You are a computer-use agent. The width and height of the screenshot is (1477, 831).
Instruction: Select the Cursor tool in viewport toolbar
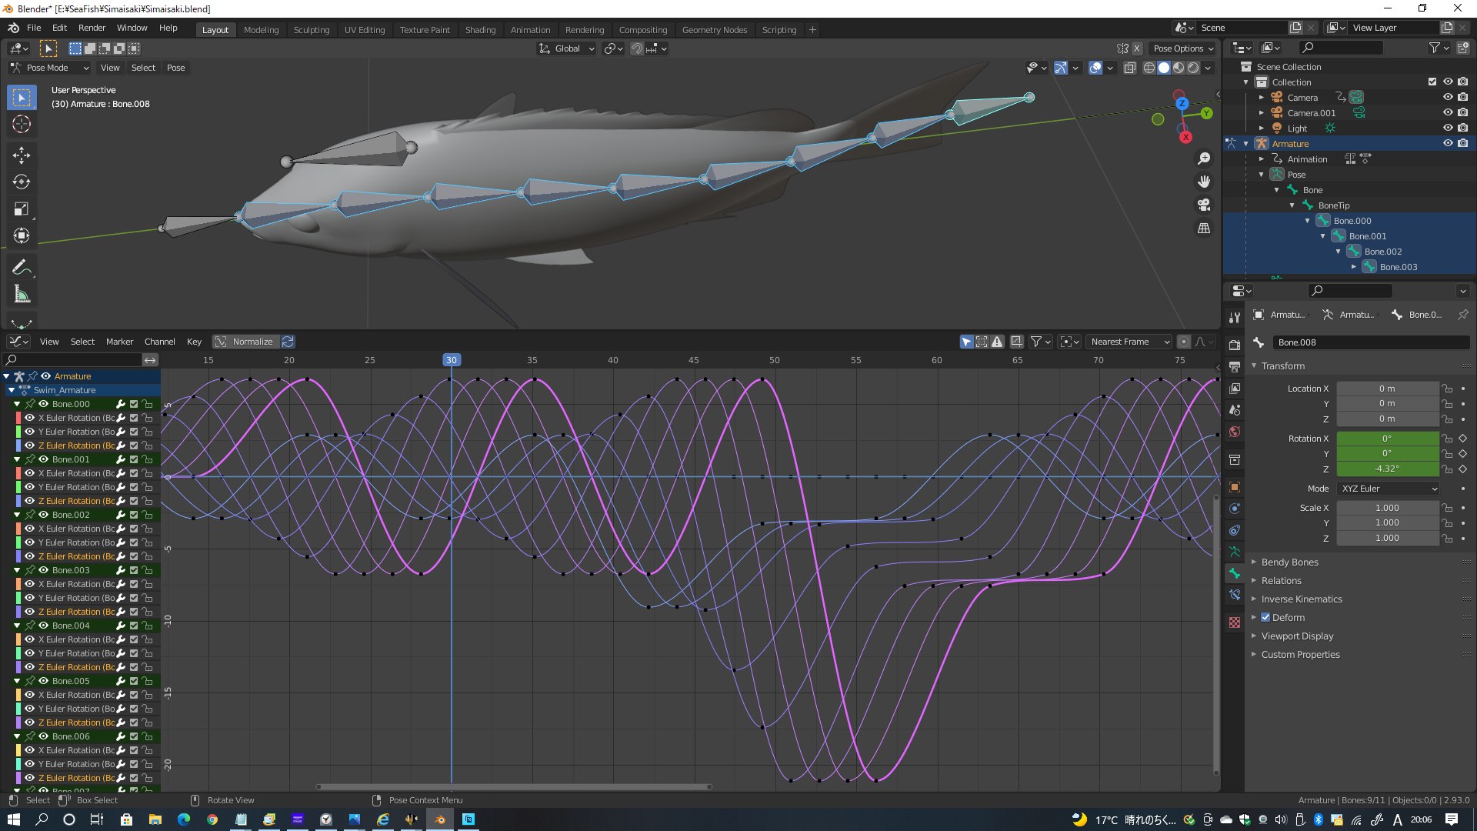pyautogui.click(x=22, y=124)
